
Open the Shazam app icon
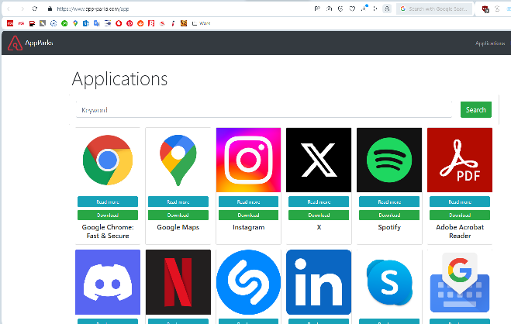[x=248, y=282]
